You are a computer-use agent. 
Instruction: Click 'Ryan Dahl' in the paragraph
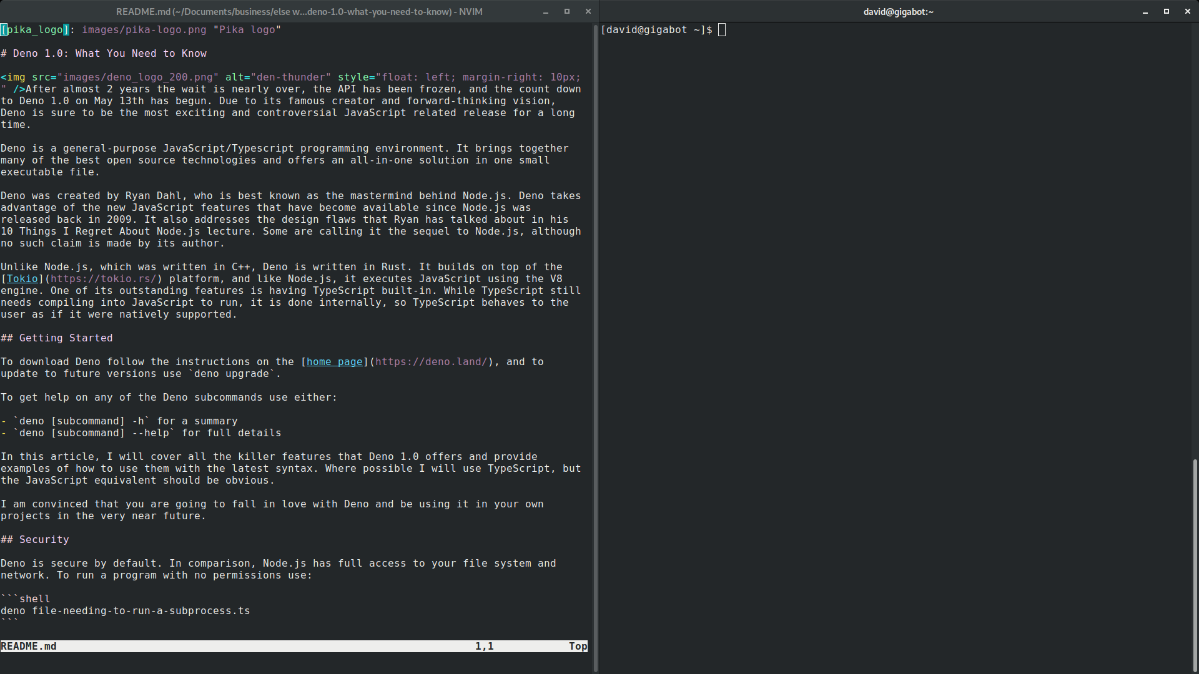click(x=154, y=196)
